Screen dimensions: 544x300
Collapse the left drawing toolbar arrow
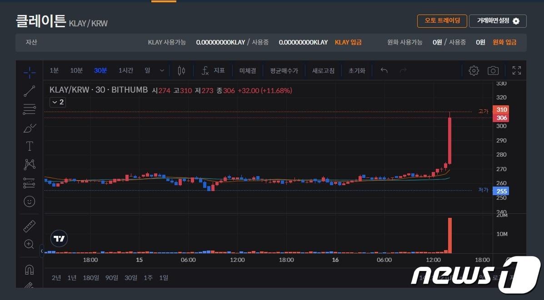(42, 251)
